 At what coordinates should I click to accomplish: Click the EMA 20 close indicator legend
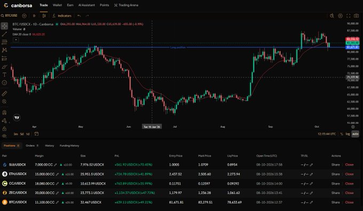(x=29, y=34)
